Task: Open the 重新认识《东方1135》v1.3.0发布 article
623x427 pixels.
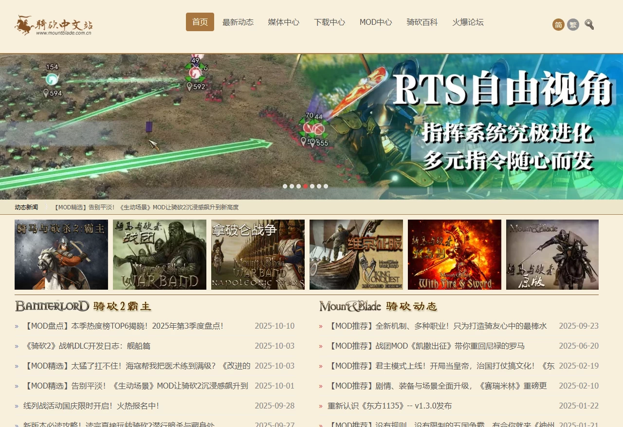Action: point(389,406)
